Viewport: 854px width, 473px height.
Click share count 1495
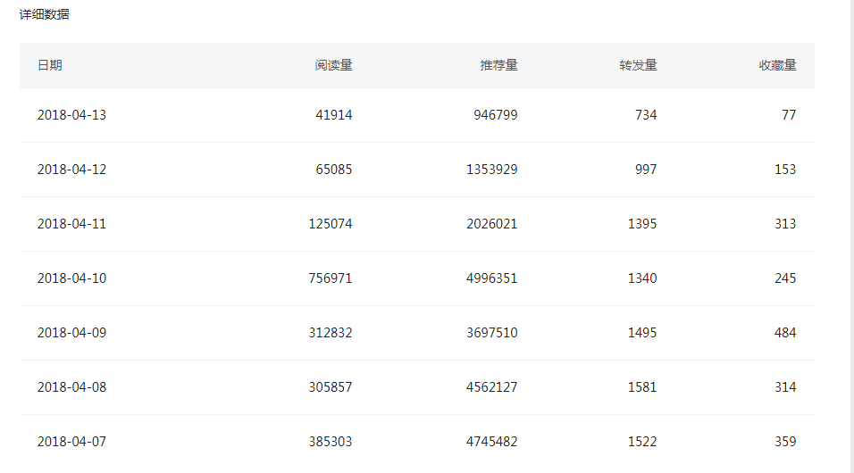tap(642, 333)
